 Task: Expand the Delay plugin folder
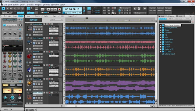point(161,30)
